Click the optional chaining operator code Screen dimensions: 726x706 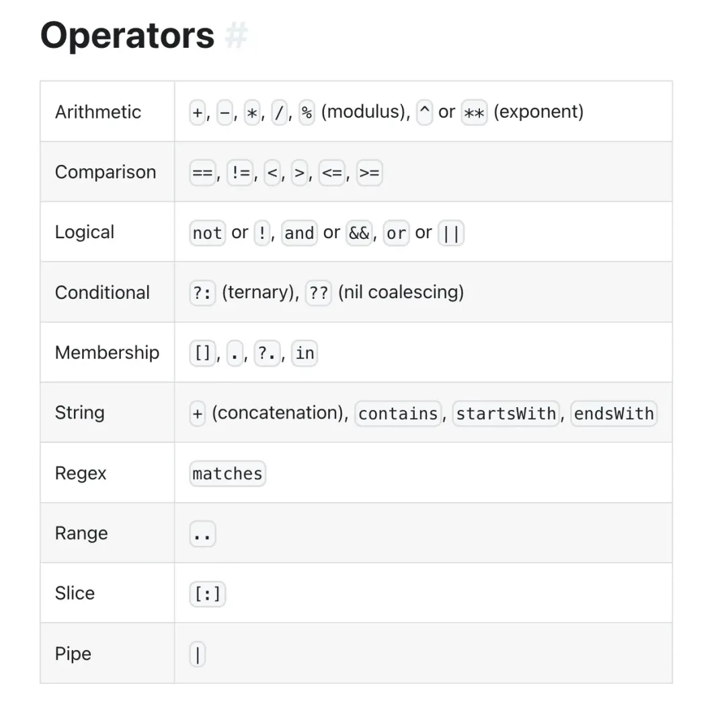[x=267, y=353]
